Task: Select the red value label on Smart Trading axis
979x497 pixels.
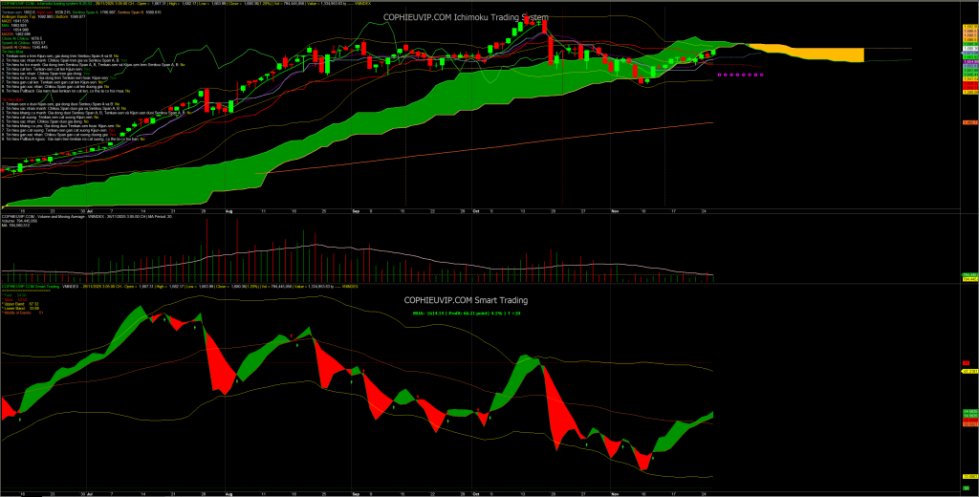Action: [x=966, y=363]
